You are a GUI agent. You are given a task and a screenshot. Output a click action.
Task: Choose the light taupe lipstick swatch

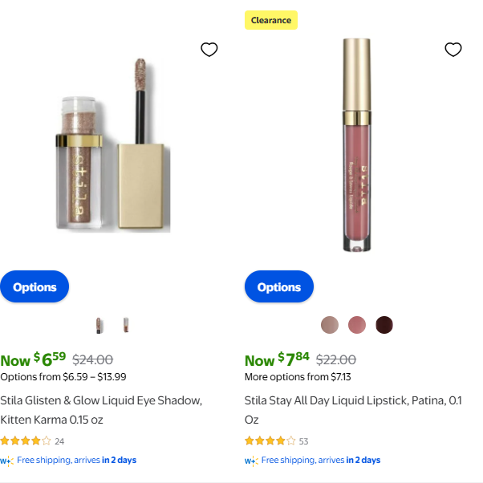pos(330,325)
